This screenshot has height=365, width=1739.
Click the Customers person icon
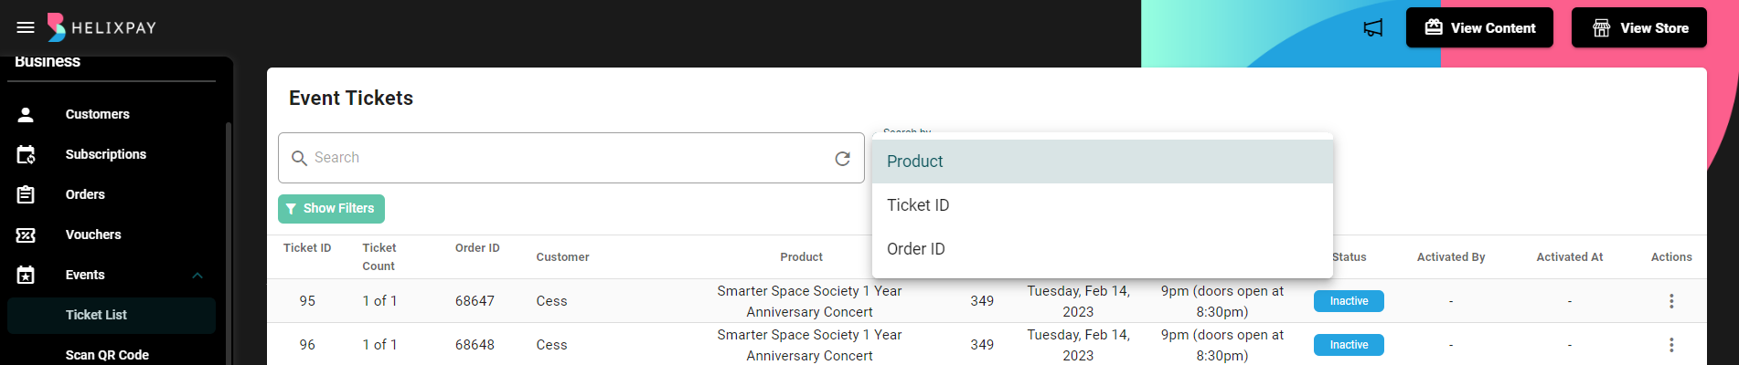coord(26,114)
